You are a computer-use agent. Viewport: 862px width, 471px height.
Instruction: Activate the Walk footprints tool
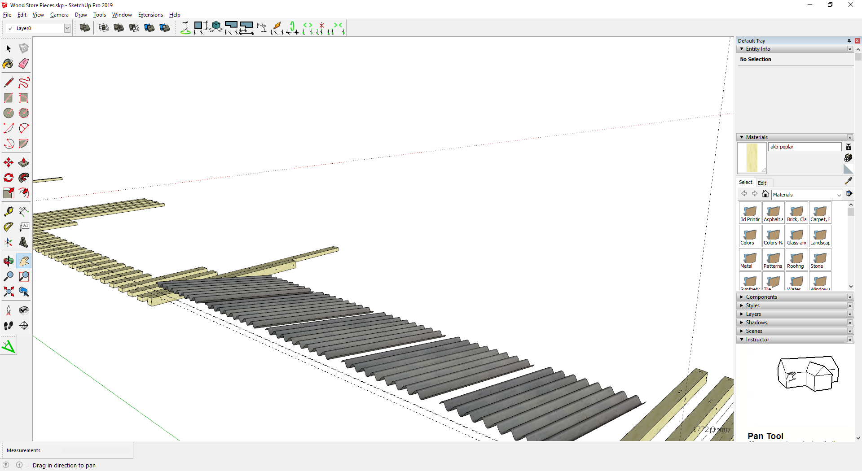point(9,326)
